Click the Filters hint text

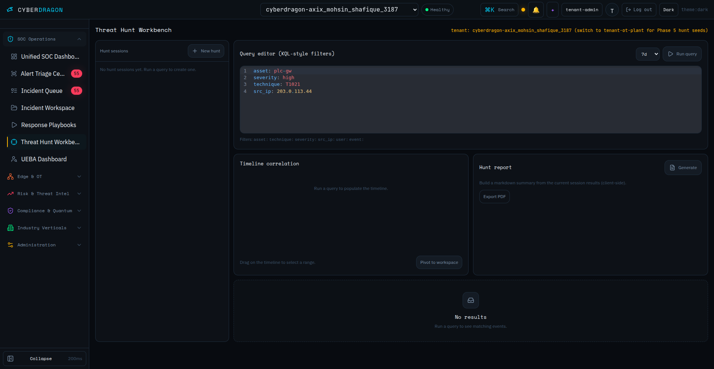click(302, 139)
